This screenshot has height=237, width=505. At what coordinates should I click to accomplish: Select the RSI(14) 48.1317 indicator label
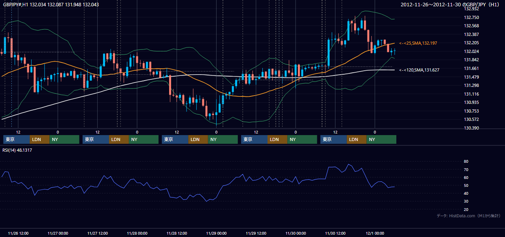click(17, 150)
